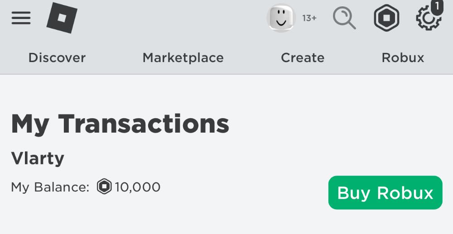
Task: Open the hamburger navigation menu
Action: [x=21, y=19]
